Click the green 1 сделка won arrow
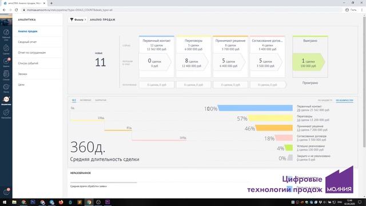This screenshot has height=206, width=366. pyautogui.click(x=308, y=62)
